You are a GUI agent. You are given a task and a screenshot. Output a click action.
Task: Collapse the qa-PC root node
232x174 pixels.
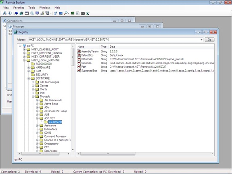20,46
